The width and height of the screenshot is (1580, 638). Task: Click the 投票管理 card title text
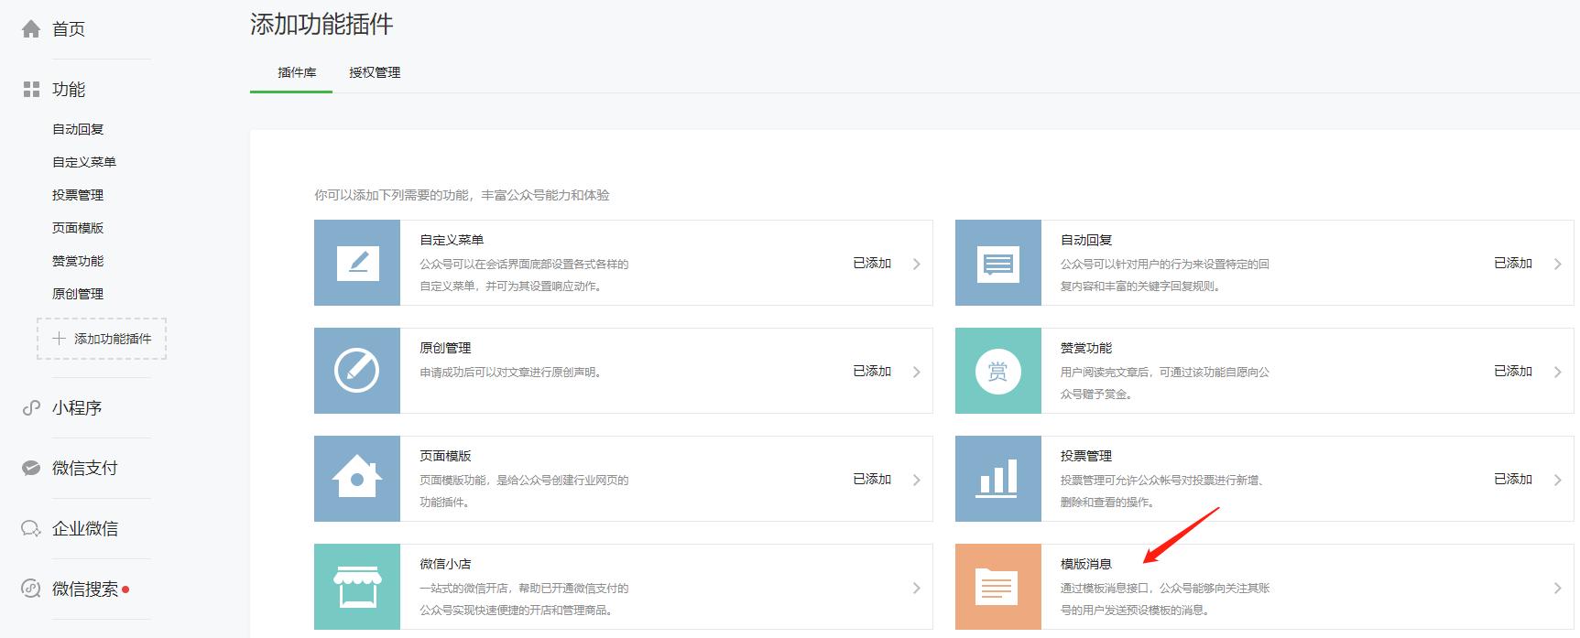click(x=1086, y=456)
